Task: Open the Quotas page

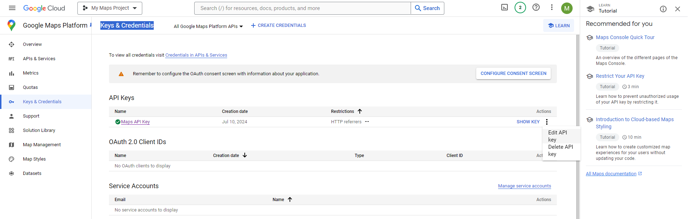Action: coord(30,87)
